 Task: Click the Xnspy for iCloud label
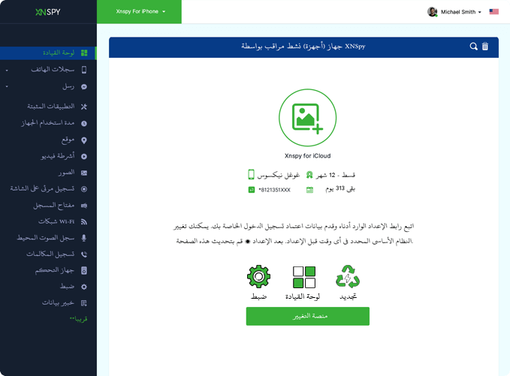coord(307,156)
